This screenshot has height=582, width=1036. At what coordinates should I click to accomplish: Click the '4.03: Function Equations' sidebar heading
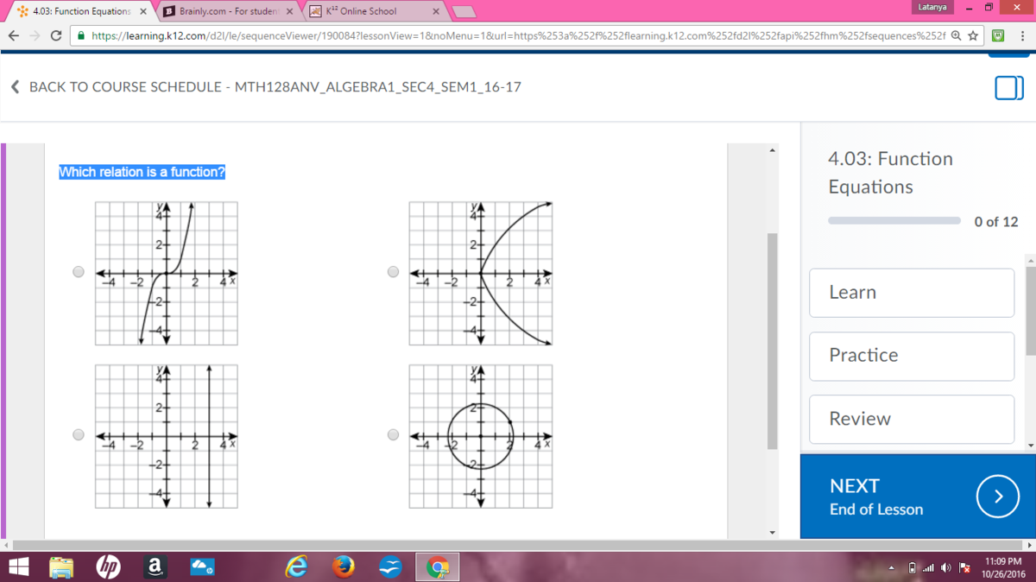890,173
